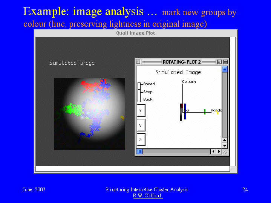Set rotation slider to Ahead
This screenshot has height=203, width=271.
coord(139,84)
